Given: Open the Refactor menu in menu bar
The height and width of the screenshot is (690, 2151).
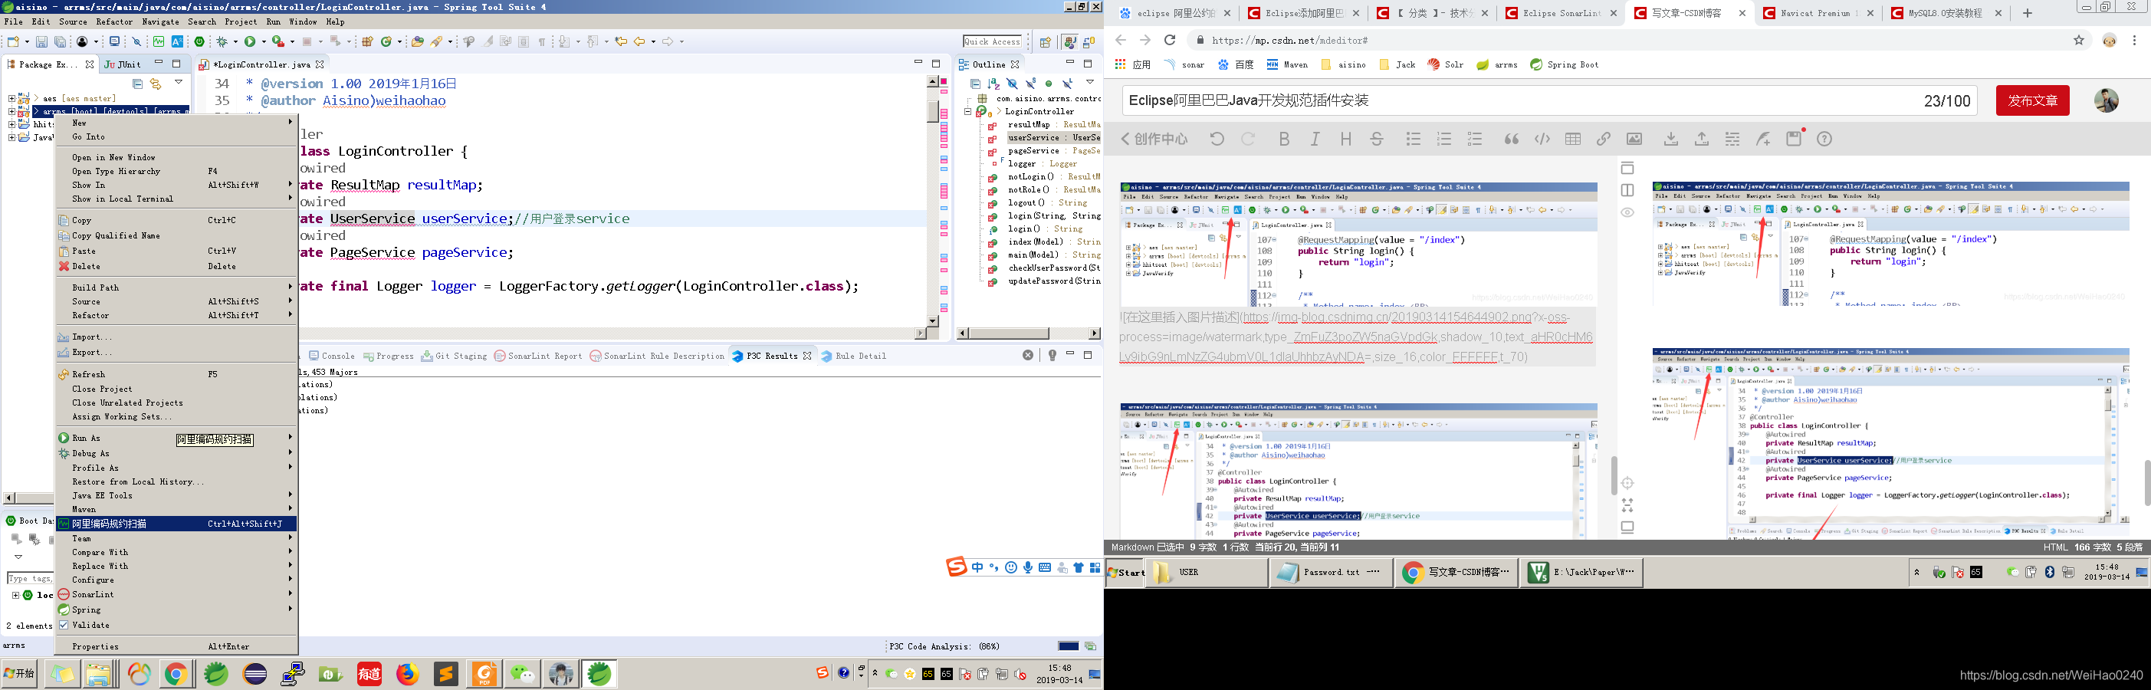Looking at the screenshot, I should pos(114,21).
